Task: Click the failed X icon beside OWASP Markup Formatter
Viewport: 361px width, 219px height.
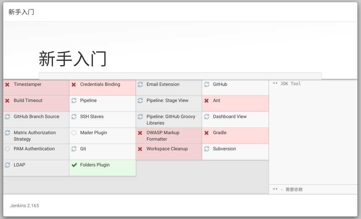Action: tap(140, 133)
